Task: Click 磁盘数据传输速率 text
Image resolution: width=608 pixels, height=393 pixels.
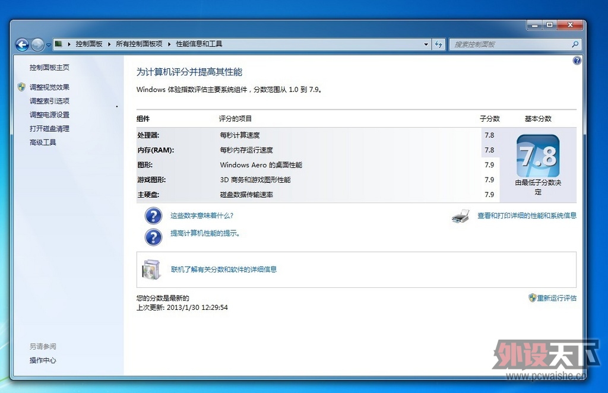Action: coord(246,195)
